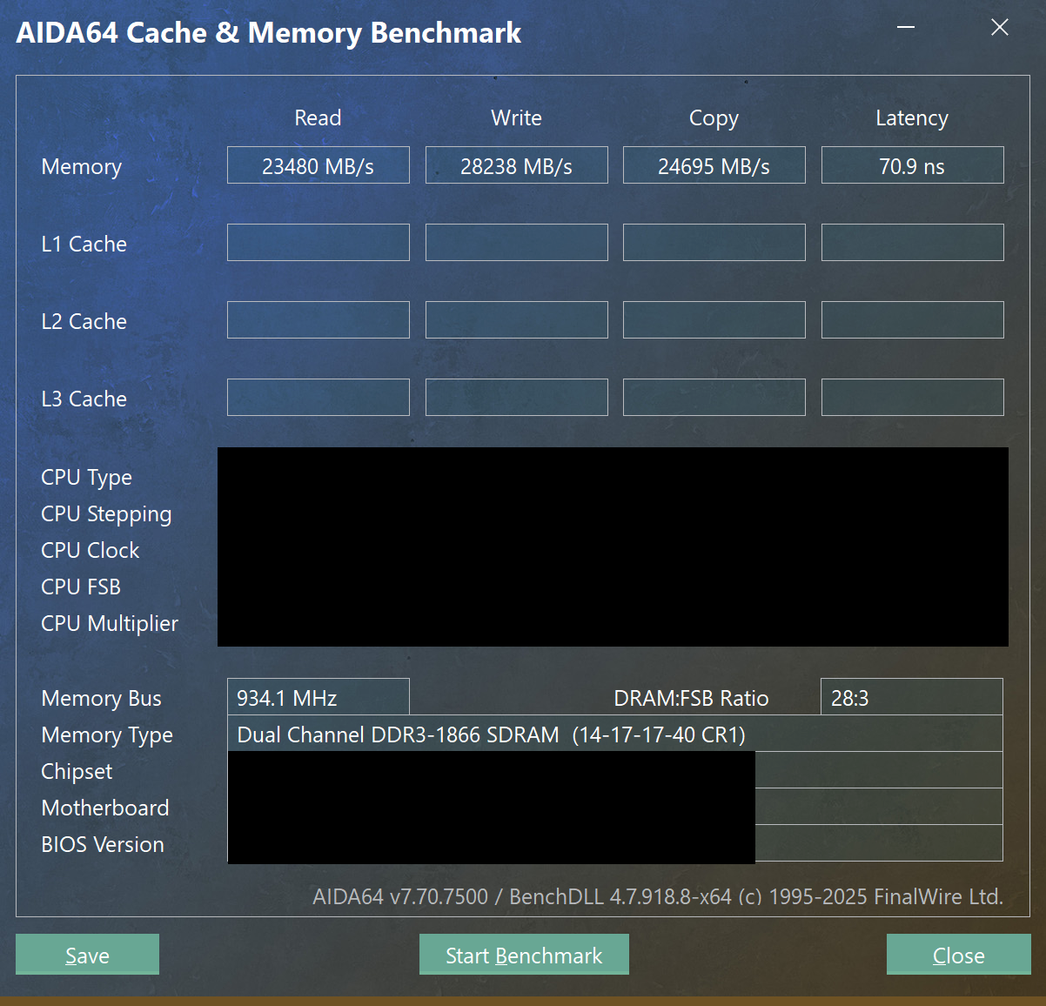Click the L3 Cache Read field
1046x1006 pixels.
pos(318,398)
